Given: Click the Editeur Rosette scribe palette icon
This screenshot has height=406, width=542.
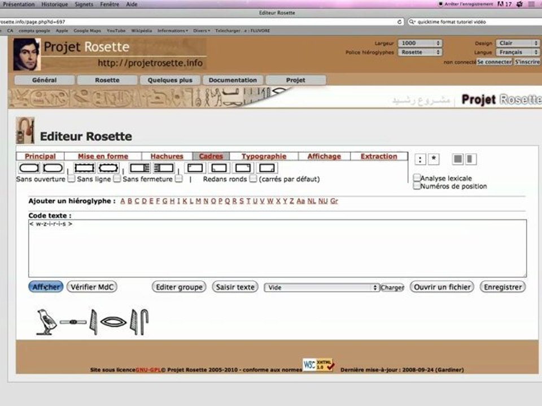Looking at the screenshot, I should tap(25, 130).
